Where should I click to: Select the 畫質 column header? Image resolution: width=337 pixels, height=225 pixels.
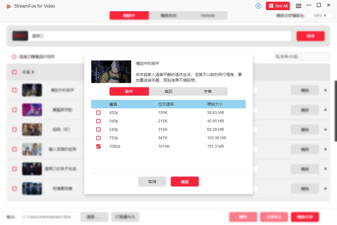point(113,104)
